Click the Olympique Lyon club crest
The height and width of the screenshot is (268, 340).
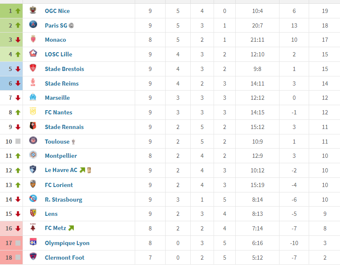coord(33,243)
